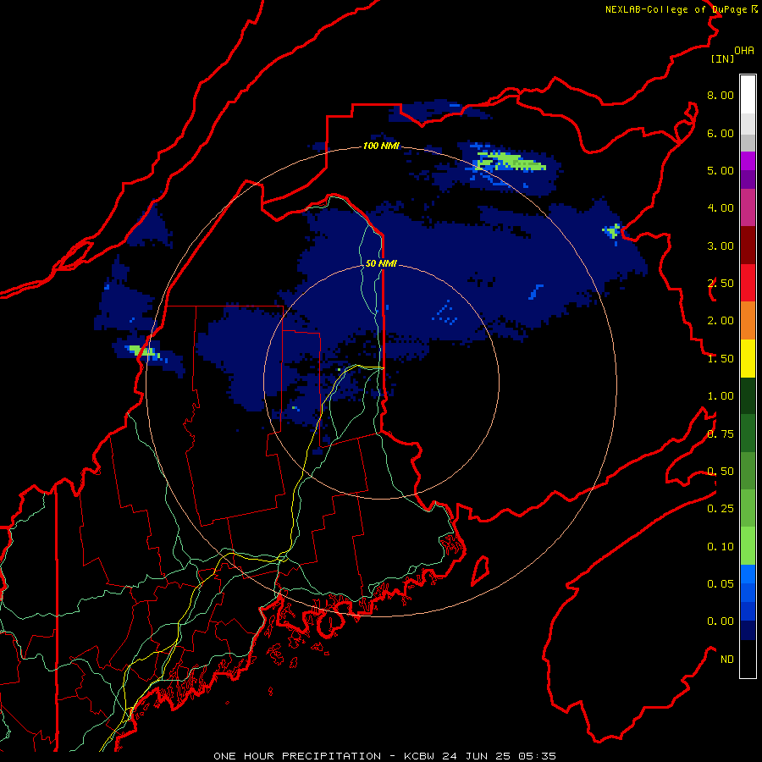Viewport: 762px width, 762px height.
Task: Click the 100 NMI range ring label
Action: 381,146
